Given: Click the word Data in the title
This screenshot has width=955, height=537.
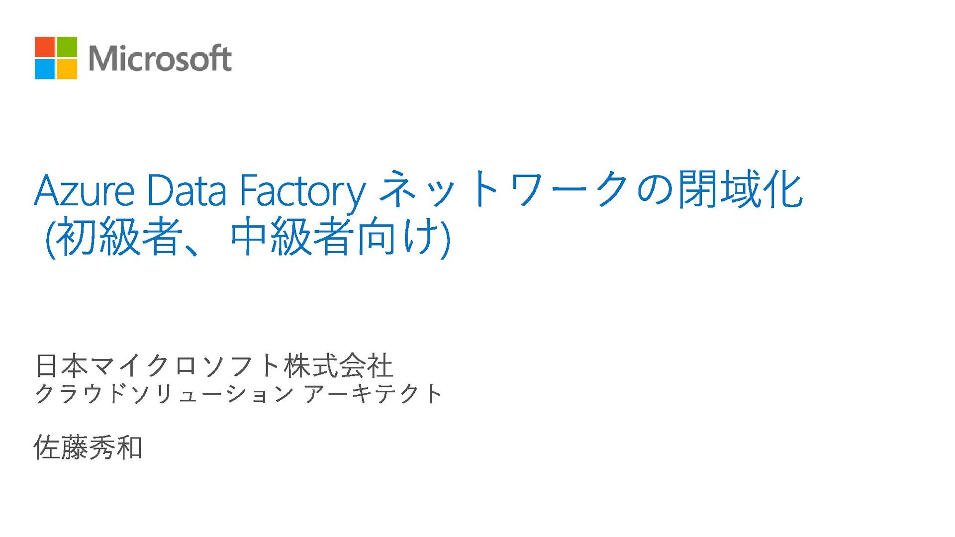Looking at the screenshot, I should click(187, 190).
